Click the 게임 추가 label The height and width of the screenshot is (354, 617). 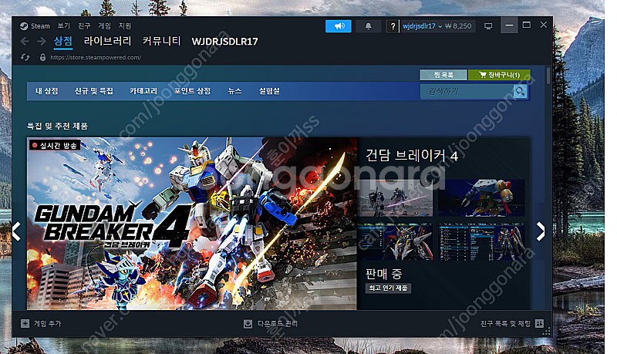pyautogui.click(x=48, y=324)
